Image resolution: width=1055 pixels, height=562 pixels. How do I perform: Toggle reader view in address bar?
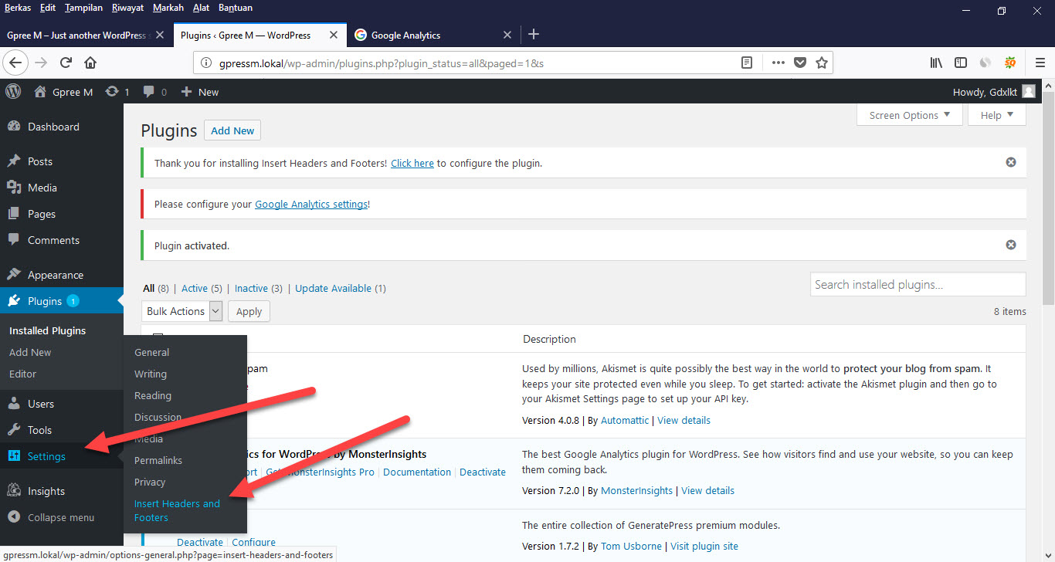click(x=747, y=63)
